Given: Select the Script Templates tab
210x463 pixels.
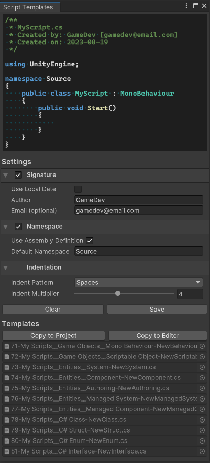Looking at the screenshot, I should pyautogui.click(x=30, y=7).
